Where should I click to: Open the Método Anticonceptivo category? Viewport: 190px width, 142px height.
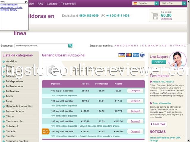pyautogui.click(x=19, y=106)
